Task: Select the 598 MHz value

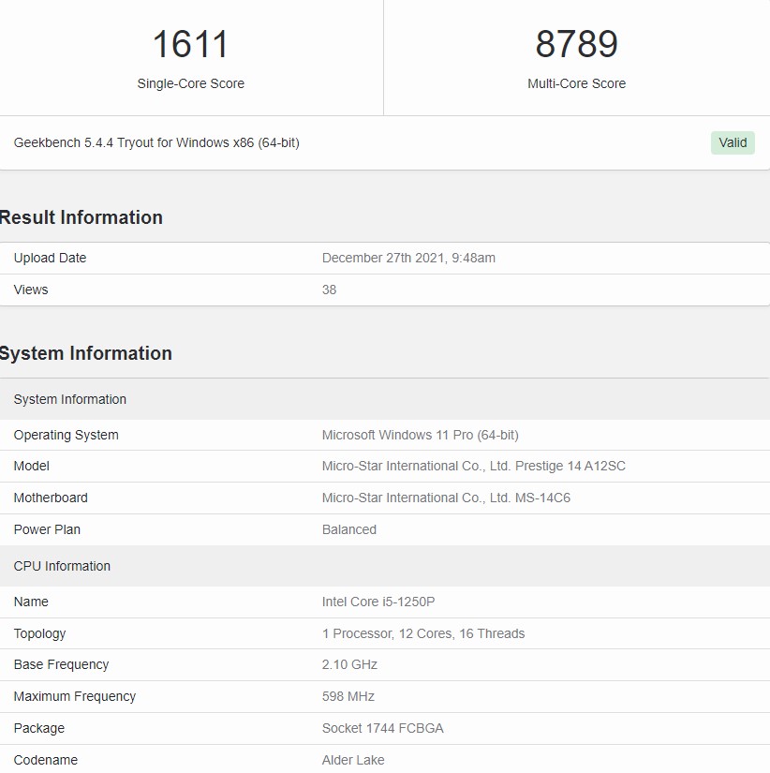Action: [x=348, y=696]
